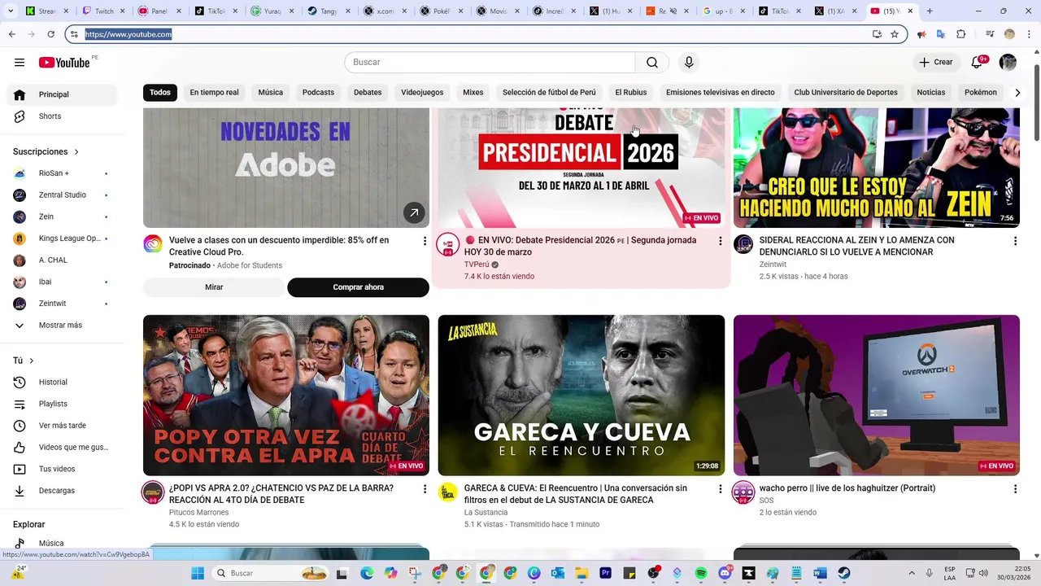This screenshot has height=586, width=1041.
Task: Click the YouTube logo
Action: coord(64,63)
